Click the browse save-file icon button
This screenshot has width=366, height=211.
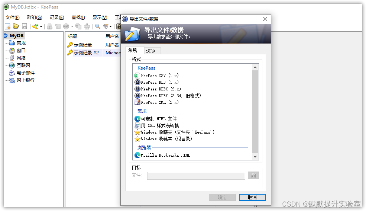253,175
